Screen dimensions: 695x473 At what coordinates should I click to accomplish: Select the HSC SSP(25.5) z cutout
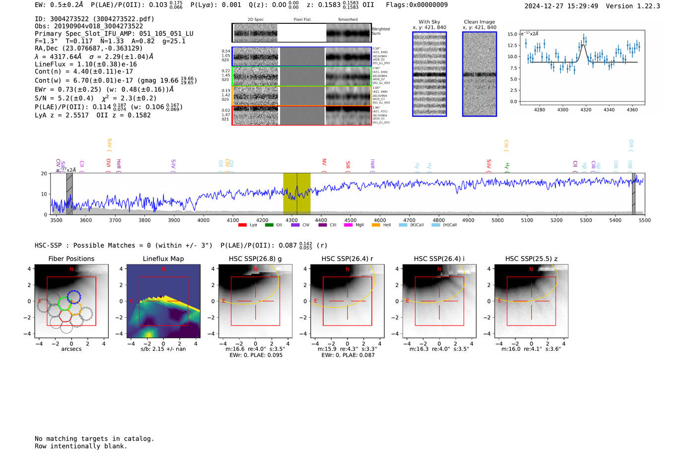point(531,301)
